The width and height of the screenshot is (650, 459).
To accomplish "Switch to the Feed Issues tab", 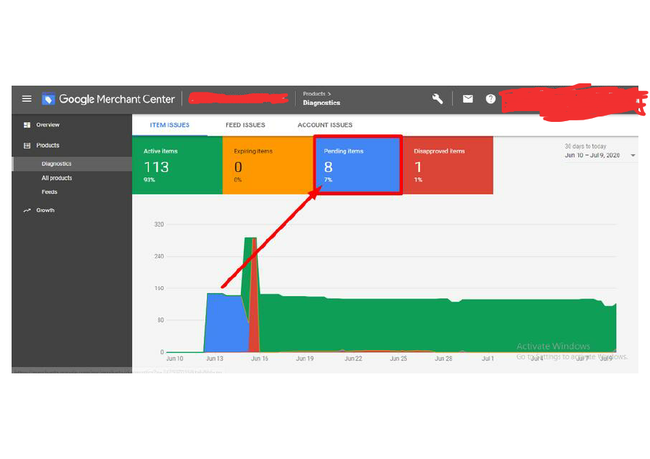I will pyautogui.click(x=245, y=125).
